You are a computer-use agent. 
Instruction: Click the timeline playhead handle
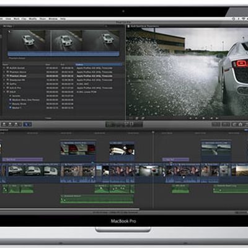[153, 132]
